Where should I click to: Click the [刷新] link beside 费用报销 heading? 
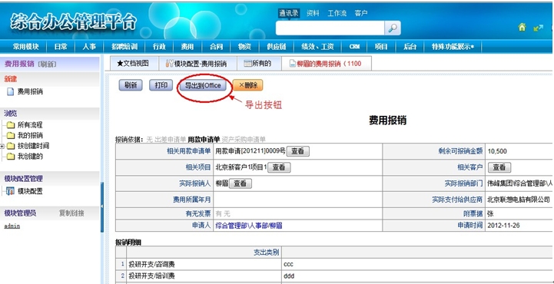click(x=47, y=64)
